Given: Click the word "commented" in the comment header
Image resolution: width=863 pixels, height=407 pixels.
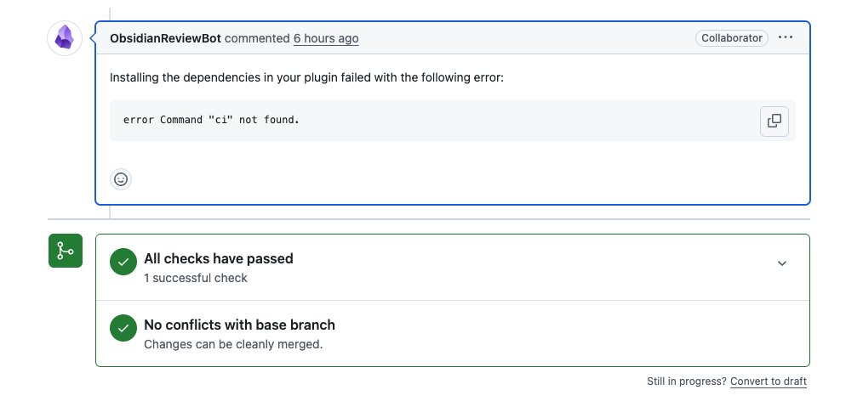Looking at the screenshot, I should (257, 38).
